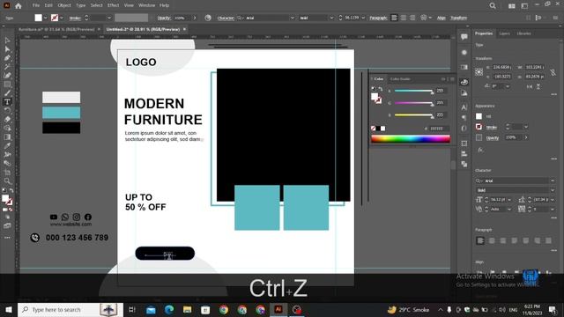Open font size dropdown in control bar
The image size is (564, 317).
(x=363, y=18)
